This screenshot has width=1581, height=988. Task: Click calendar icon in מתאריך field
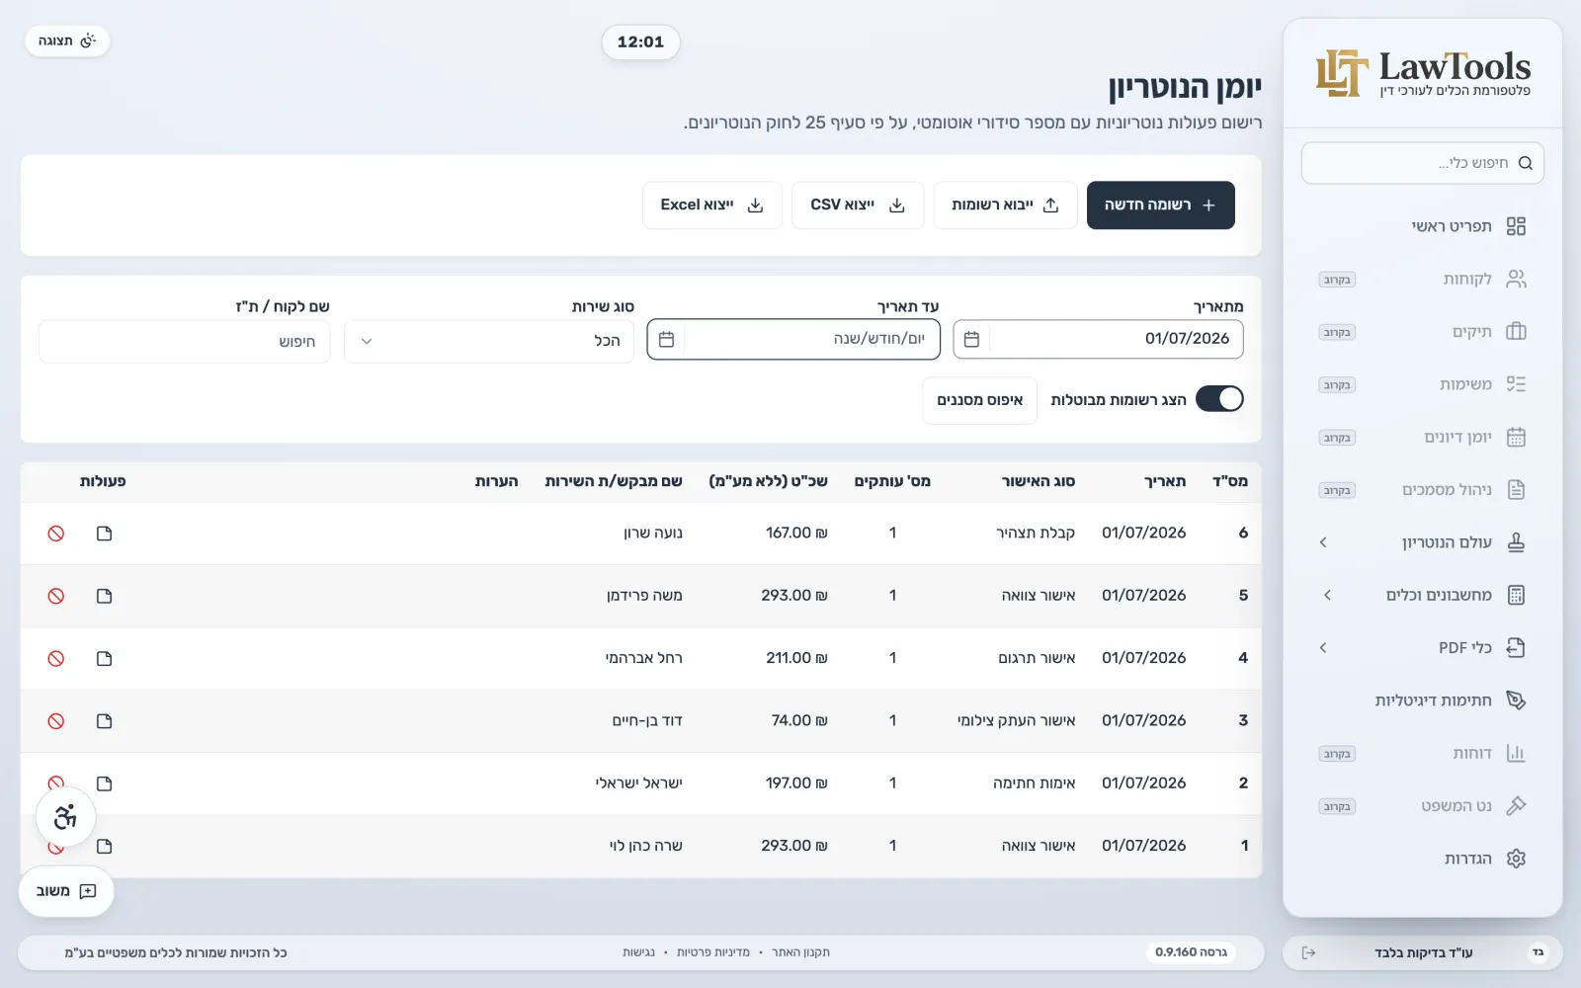point(971,339)
